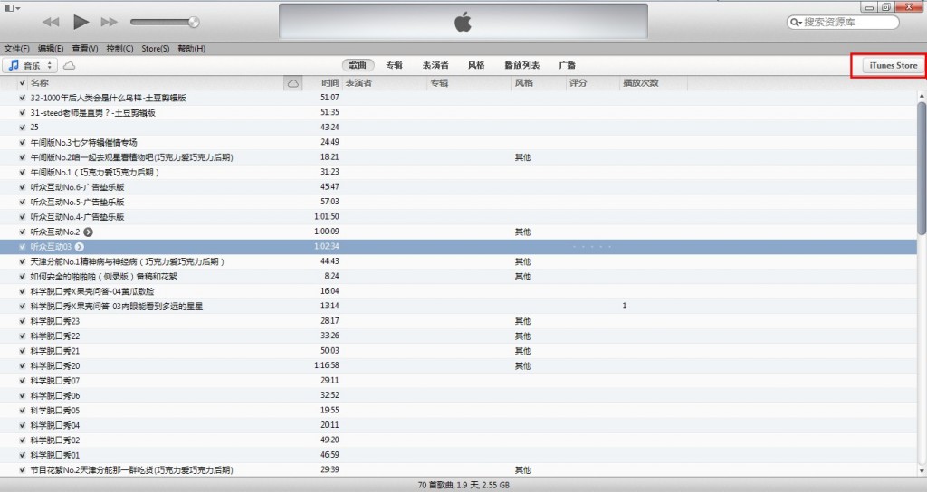Click the cloud column header icon
927x492 pixels.
pos(293,83)
